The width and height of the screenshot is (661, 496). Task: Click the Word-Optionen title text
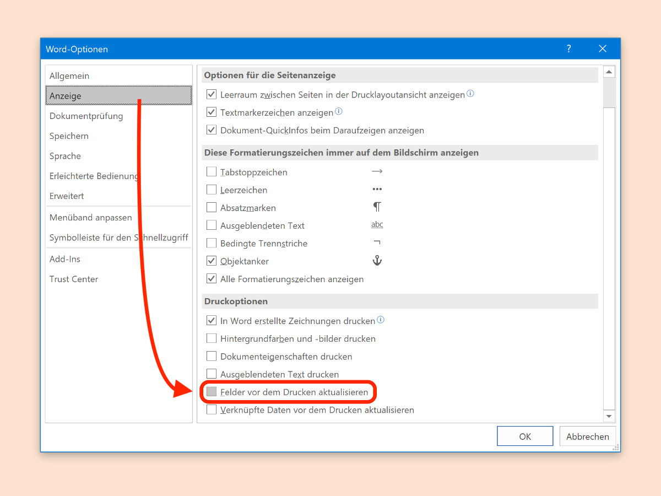click(x=77, y=49)
